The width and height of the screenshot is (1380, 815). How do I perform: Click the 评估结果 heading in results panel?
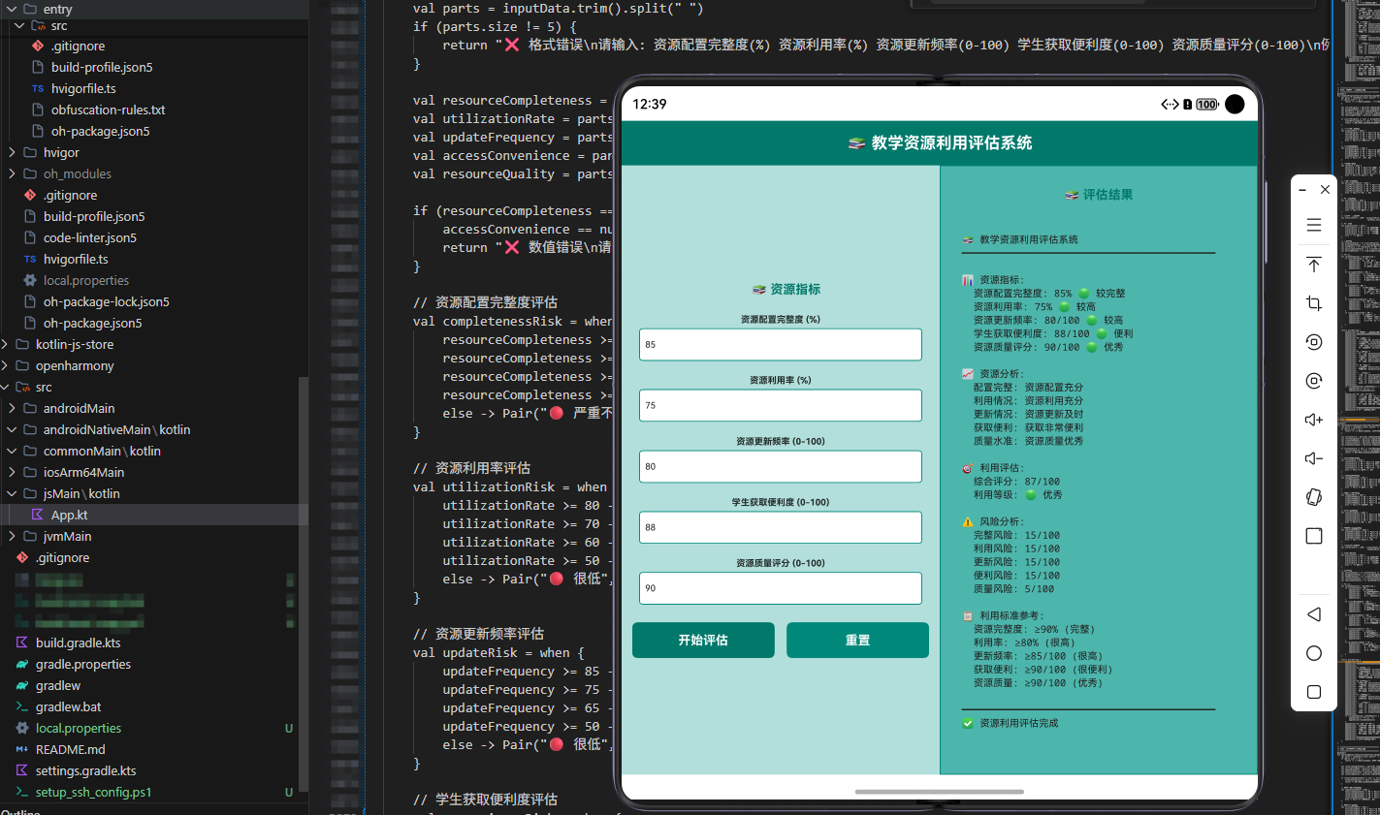click(x=1099, y=195)
